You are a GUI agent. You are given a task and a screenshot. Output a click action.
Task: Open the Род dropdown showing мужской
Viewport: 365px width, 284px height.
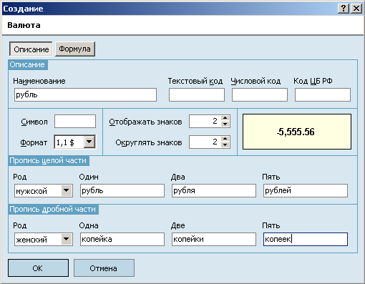[x=67, y=190]
